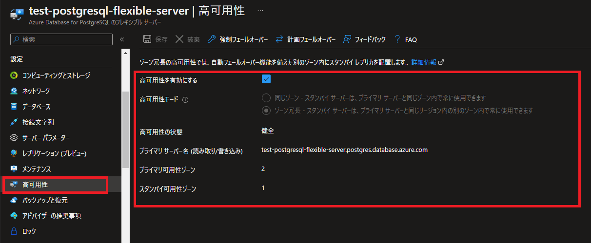Click page title test-postgresql-flexible-server | 高可用性
The height and width of the screenshot is (243, 591).
click(x=137, y=11)
